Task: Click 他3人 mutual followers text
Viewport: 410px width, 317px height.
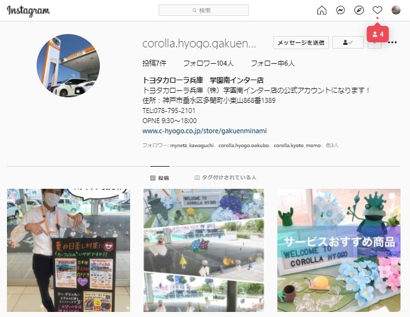Action: tap(332, 145)
